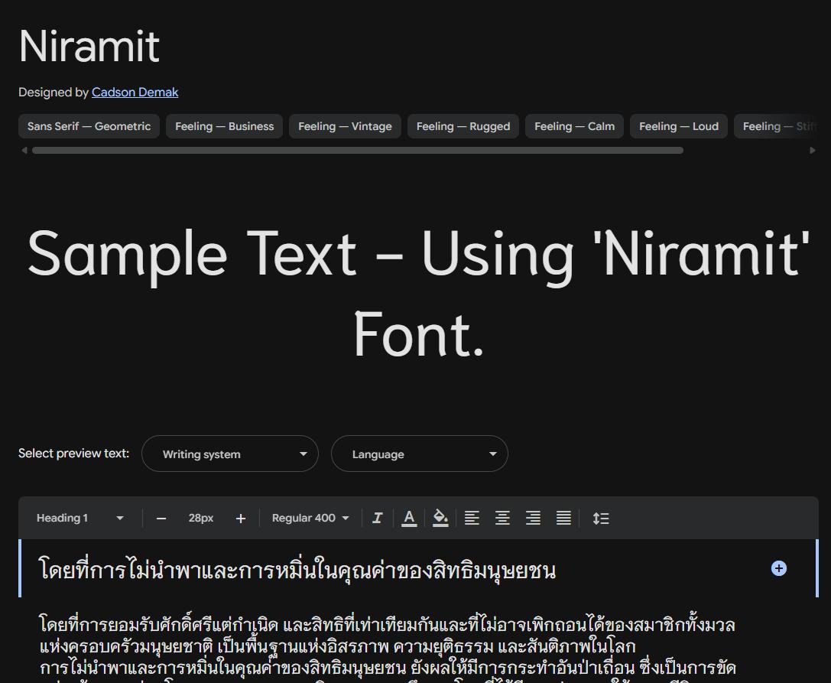The image size is (831, 683).
Task: Click the blue plus circle beside heading
Action: [778, 568]
